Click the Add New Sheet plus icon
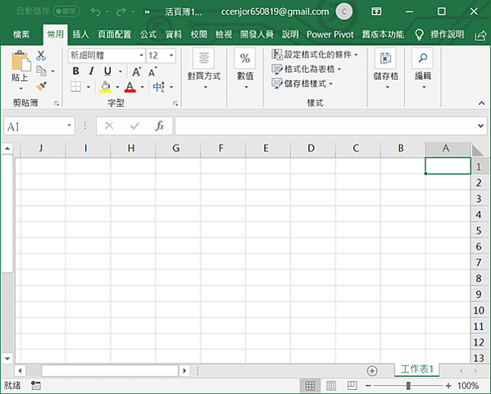491x394 pixels. pyautogui.click(x=371, y=371)
